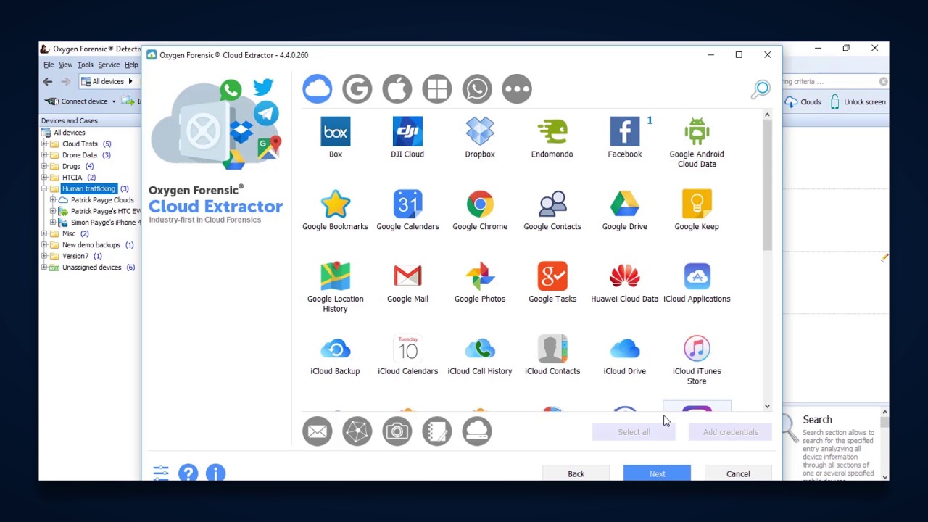The height and width of the screenshot is (522, 928).
Task: Select the iCloud iTunes Store icon
Action: point(697,349)
